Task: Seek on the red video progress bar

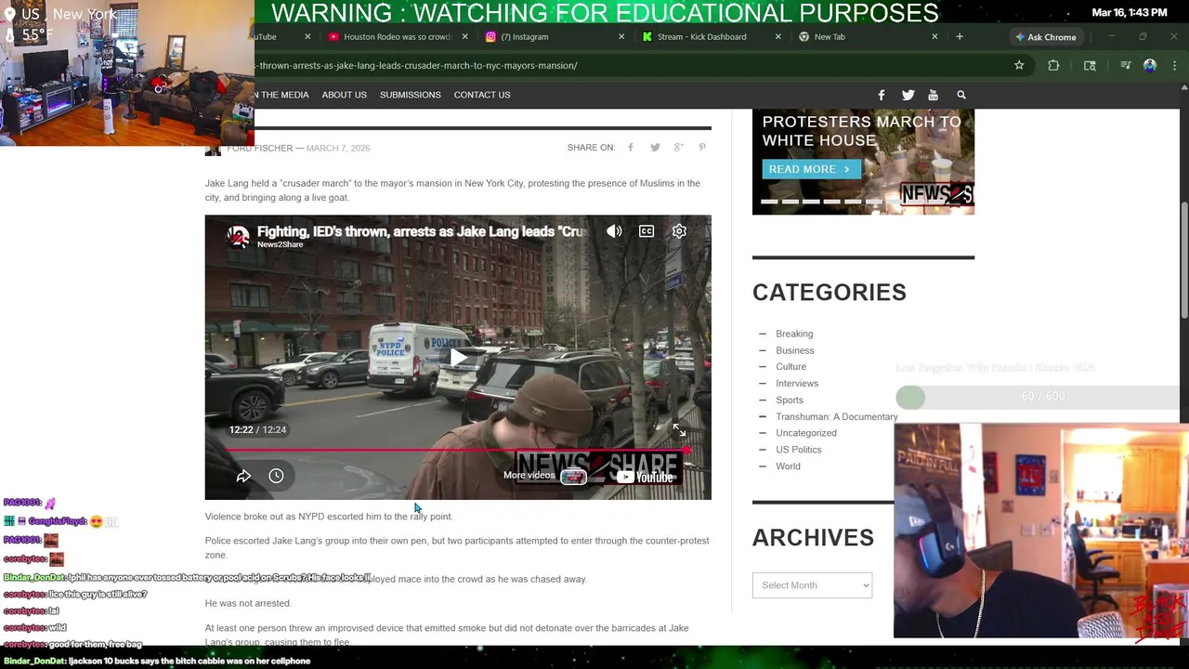Action: tap(458, 450)
